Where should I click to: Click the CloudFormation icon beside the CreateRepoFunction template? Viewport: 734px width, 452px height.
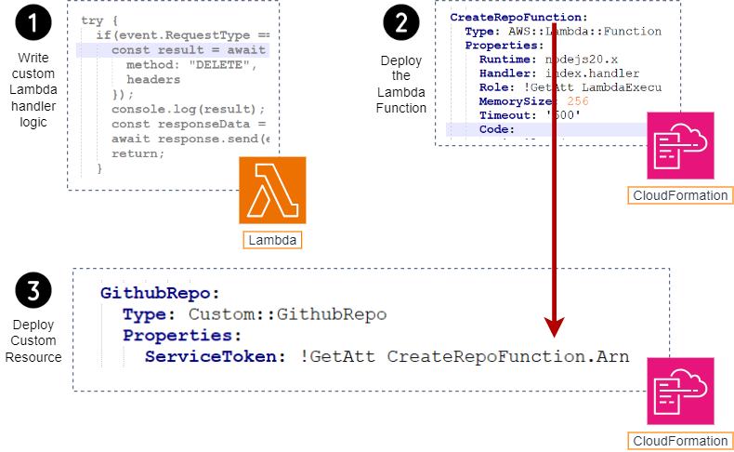pos(680,145)
